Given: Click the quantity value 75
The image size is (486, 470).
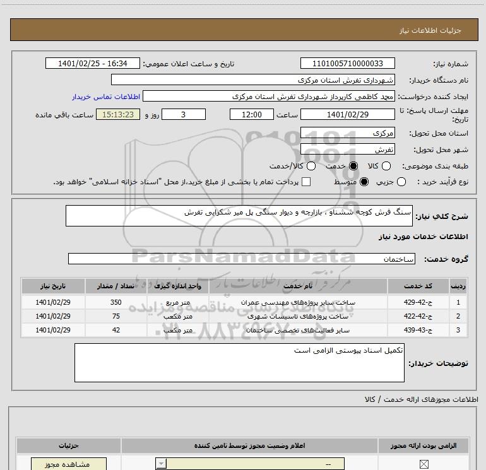Looking at the screenshot, I should point(116,316).
